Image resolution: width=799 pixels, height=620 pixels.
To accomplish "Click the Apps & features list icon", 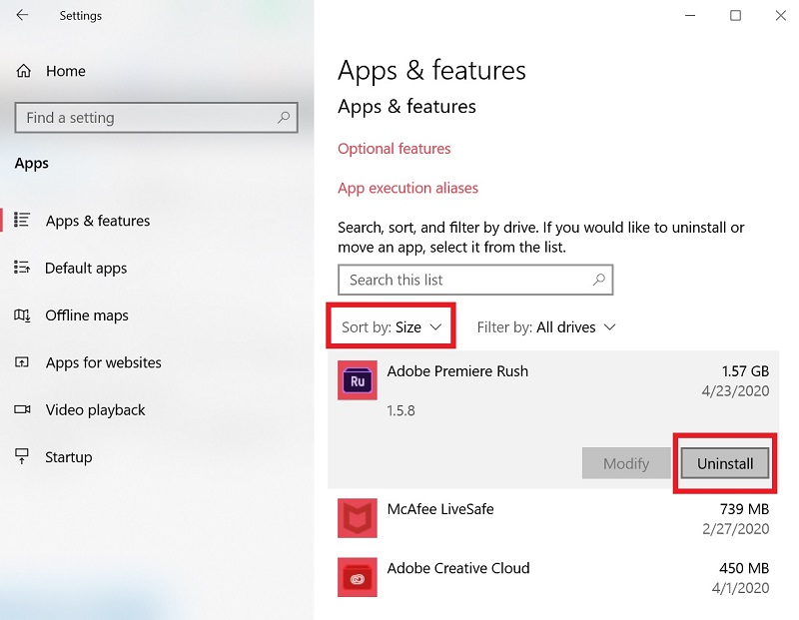I will 22,220.
